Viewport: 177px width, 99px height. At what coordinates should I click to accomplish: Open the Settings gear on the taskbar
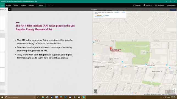(x=79, y=97)
